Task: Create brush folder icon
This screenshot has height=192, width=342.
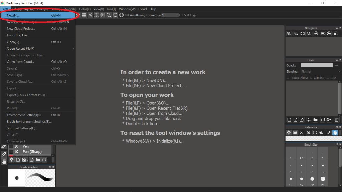Action: coord(38,160)
